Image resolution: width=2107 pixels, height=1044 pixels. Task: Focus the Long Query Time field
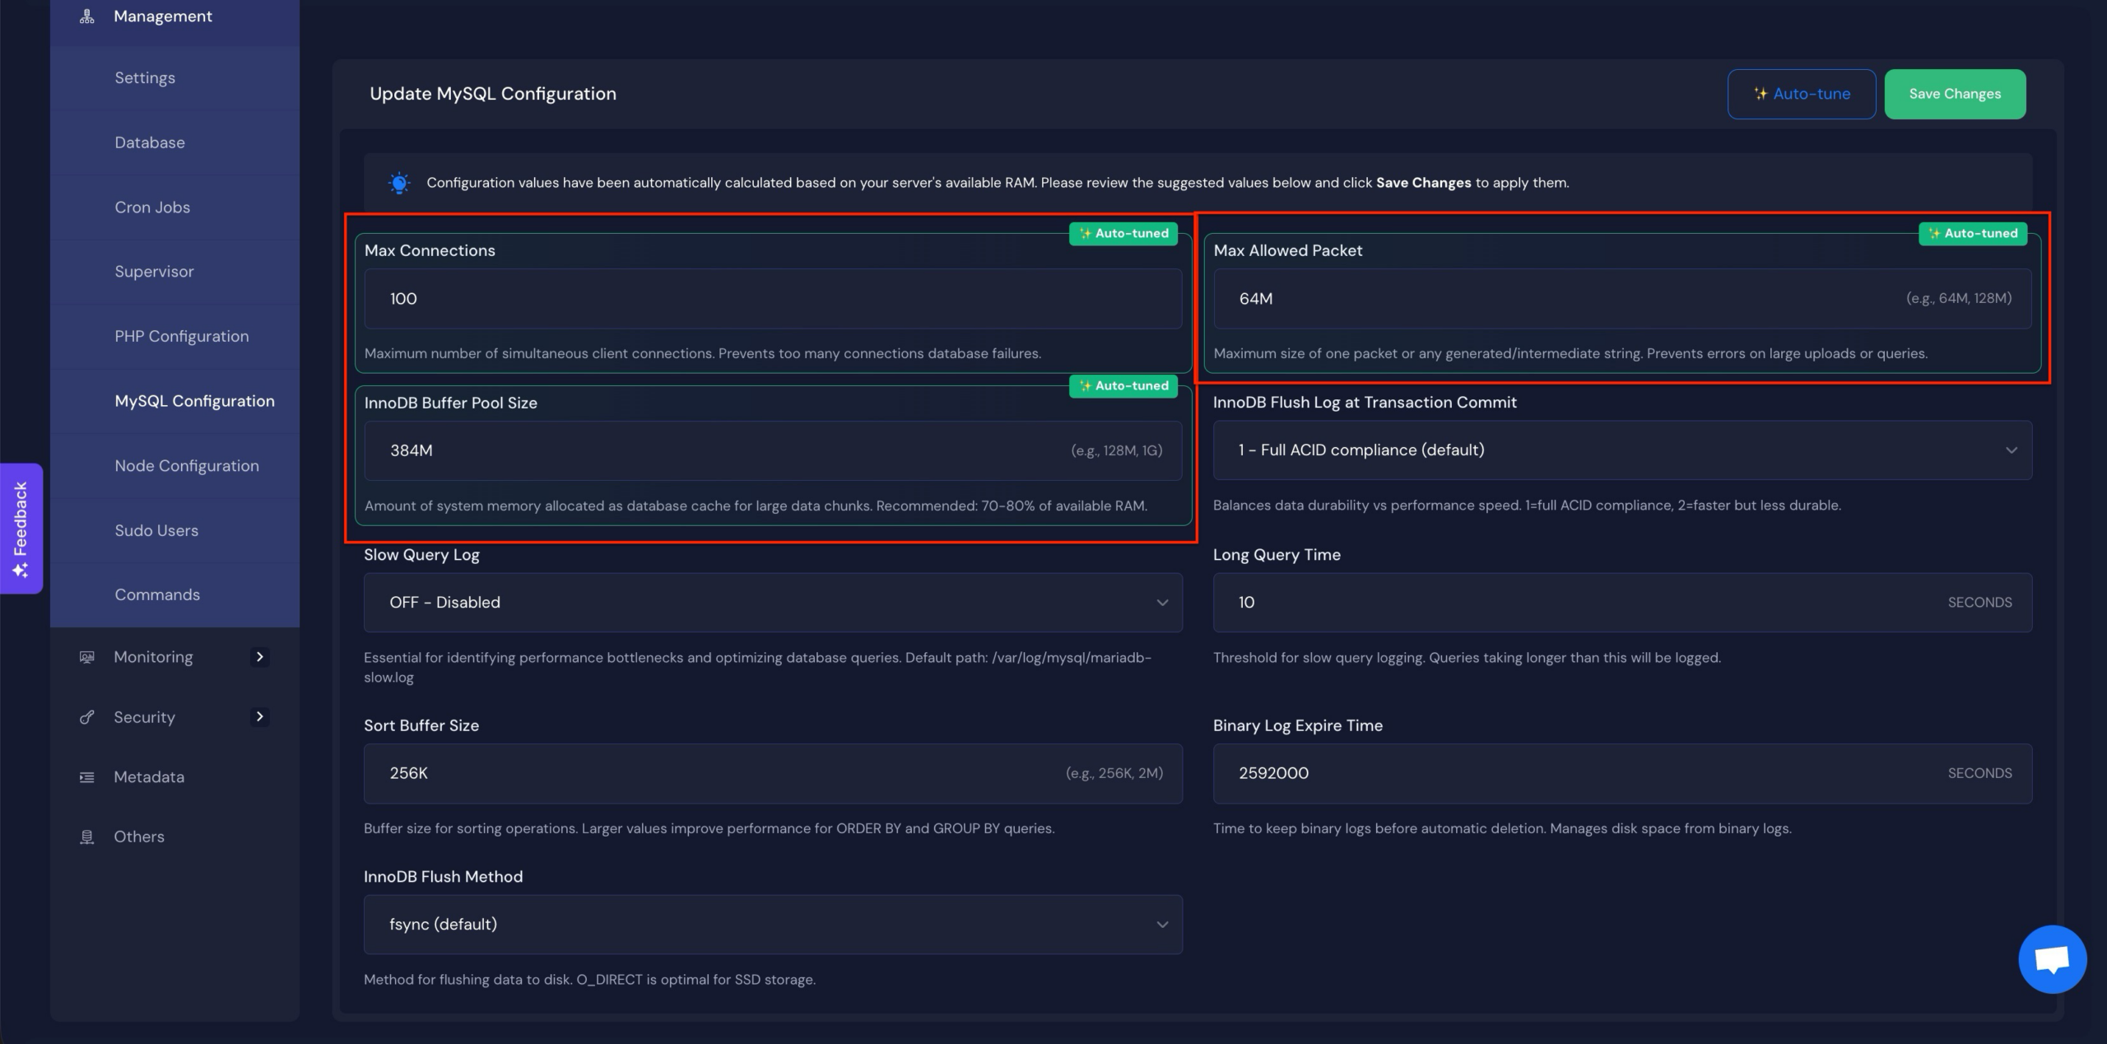pyautogui.click(x=1580, y=603)
